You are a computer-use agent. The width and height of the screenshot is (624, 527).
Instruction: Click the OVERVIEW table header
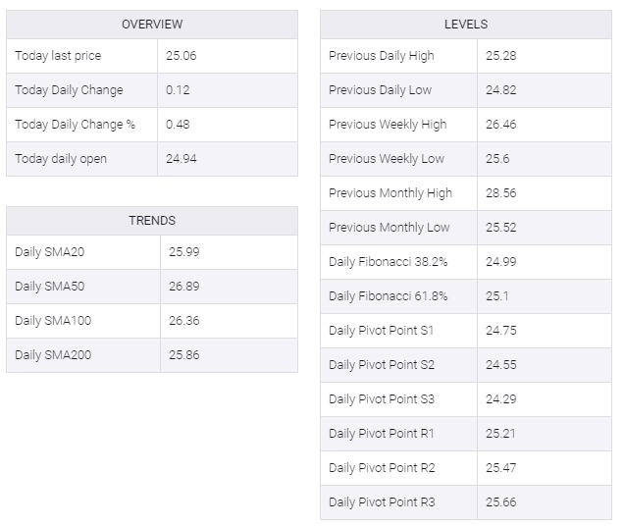[152, 25]
